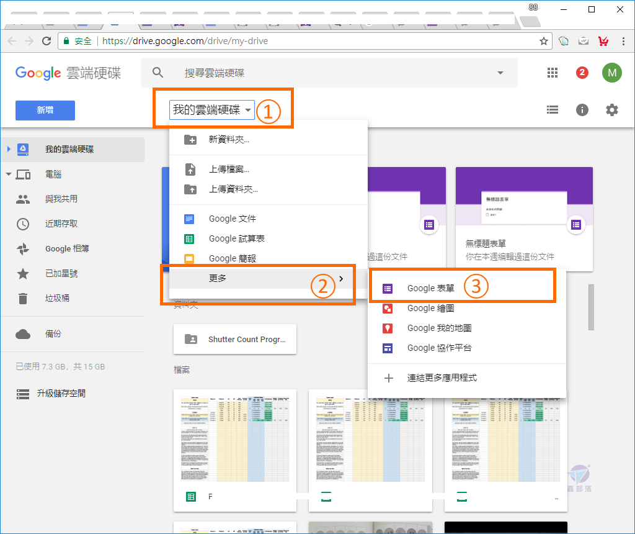Viewport: 635px width, 534px height.
Task: Click the Google 繪圖 drawing icon
Action: [x=388, y=309]
